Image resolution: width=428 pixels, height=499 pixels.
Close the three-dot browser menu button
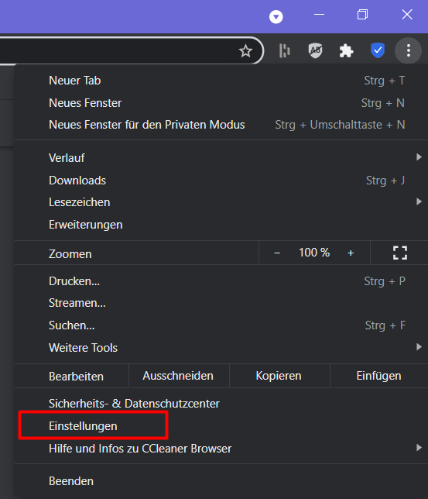409,50
